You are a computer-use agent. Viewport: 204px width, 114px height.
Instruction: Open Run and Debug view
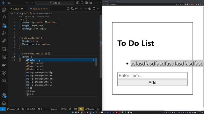[4, 33]
